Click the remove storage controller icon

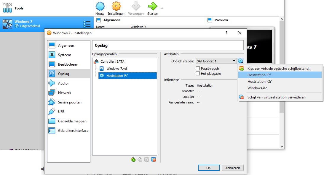[x=140, y=159]
